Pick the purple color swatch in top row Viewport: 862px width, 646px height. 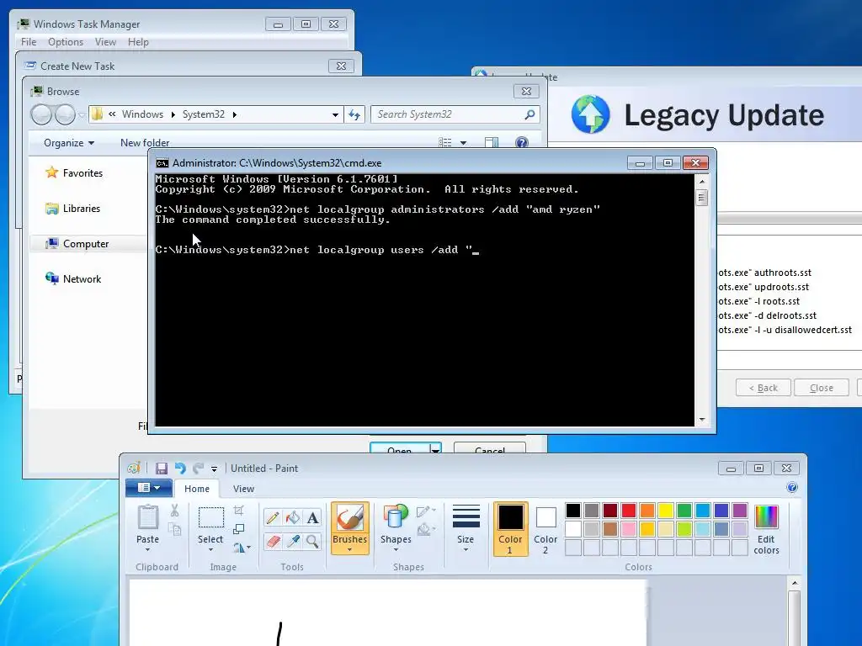[x=740, y=511]
